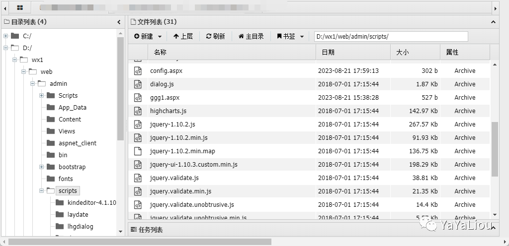
Task: Select the highcharts.js file name
Action: (x=168, y=111)
